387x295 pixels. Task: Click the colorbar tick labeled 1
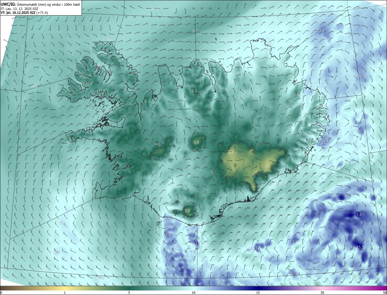[x=65, y=293]
